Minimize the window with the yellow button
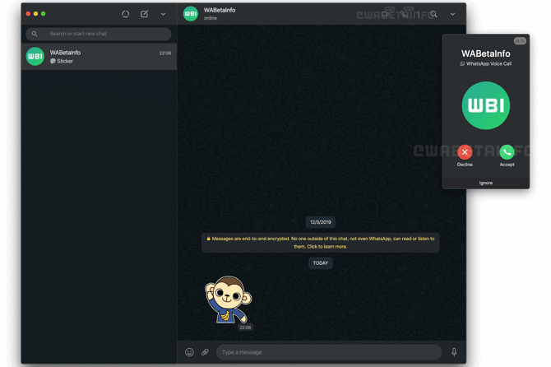The image size is (551, 367). coord(35,14)
